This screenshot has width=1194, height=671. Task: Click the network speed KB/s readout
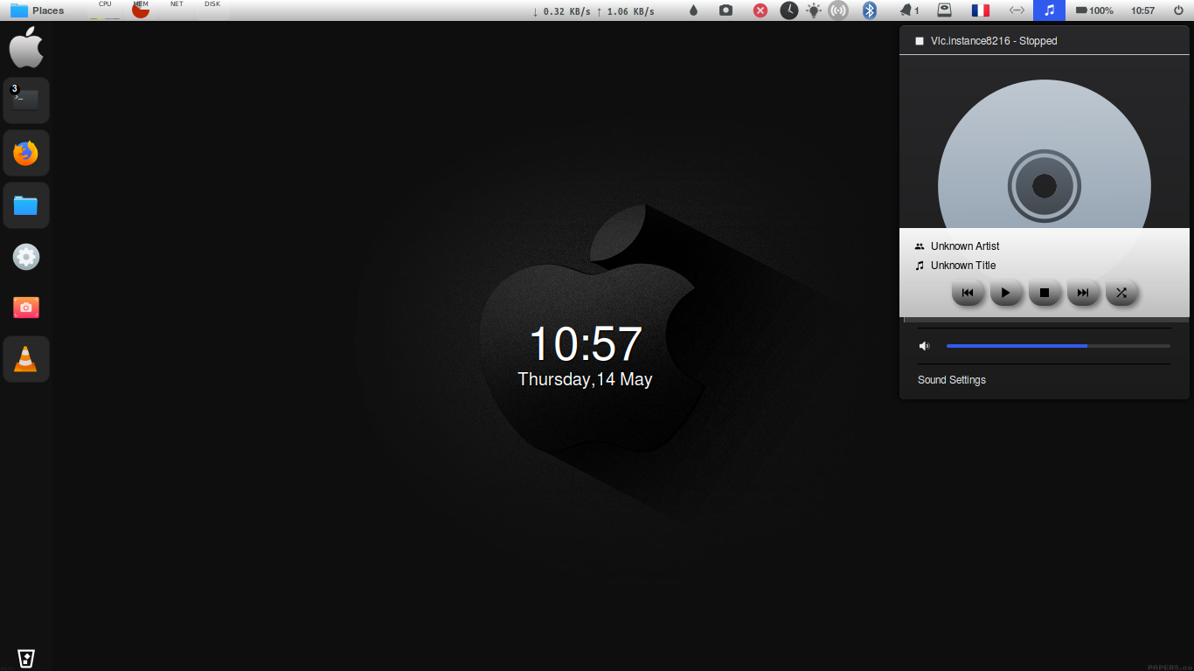pos(594,11)
